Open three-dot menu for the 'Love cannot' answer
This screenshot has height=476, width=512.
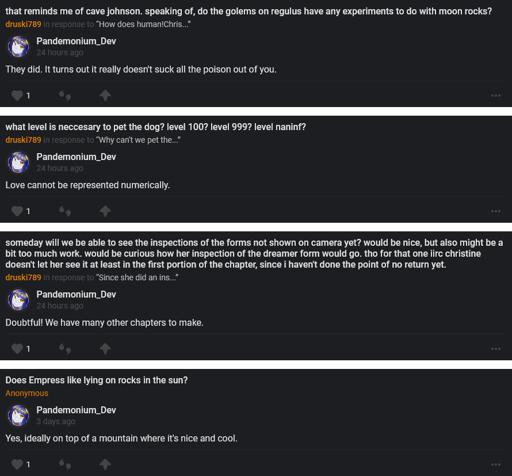pos(496,211)
